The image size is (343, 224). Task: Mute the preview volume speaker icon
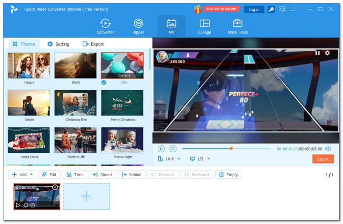click(x=328, y=149)
